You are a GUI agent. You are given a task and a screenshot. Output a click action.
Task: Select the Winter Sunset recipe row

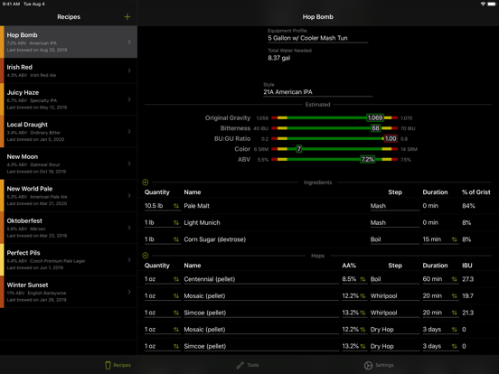point(69,292)
